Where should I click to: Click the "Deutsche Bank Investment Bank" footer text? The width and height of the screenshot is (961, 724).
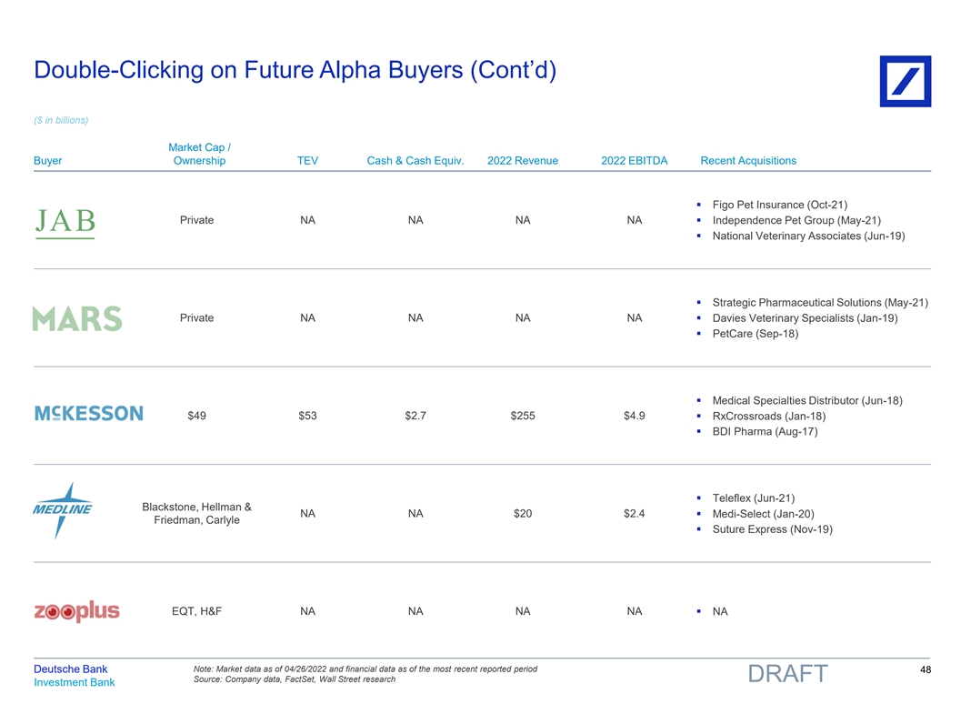[x=75, y=676]
